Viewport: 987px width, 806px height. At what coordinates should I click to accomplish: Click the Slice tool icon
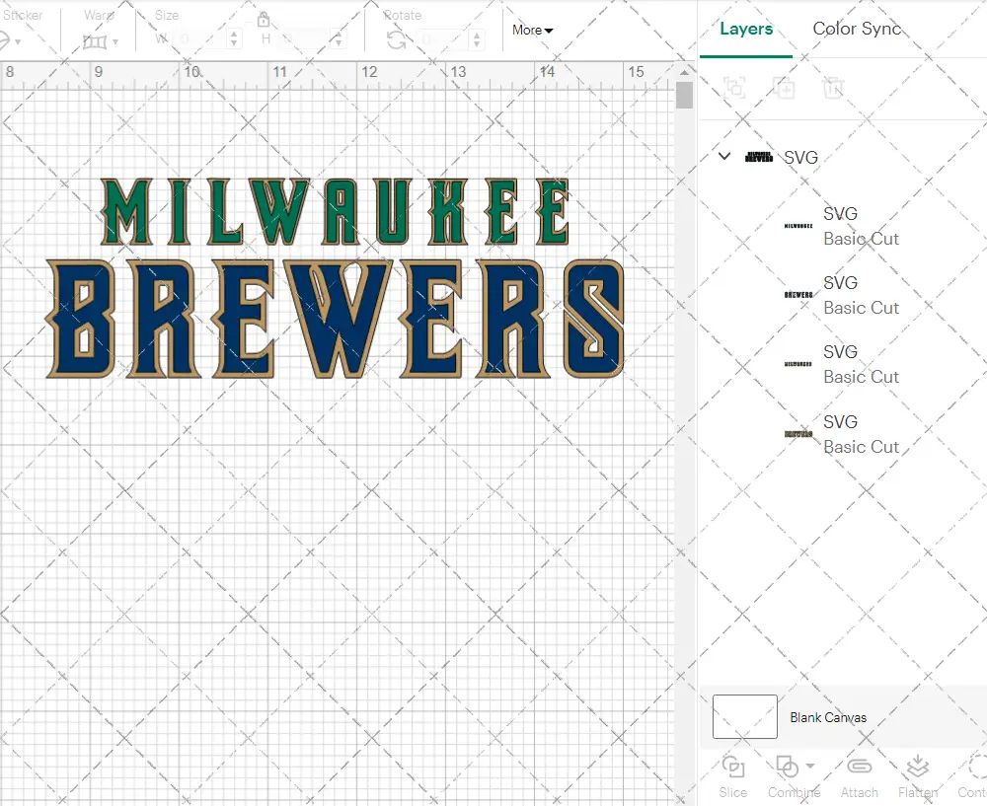(733, 767)
